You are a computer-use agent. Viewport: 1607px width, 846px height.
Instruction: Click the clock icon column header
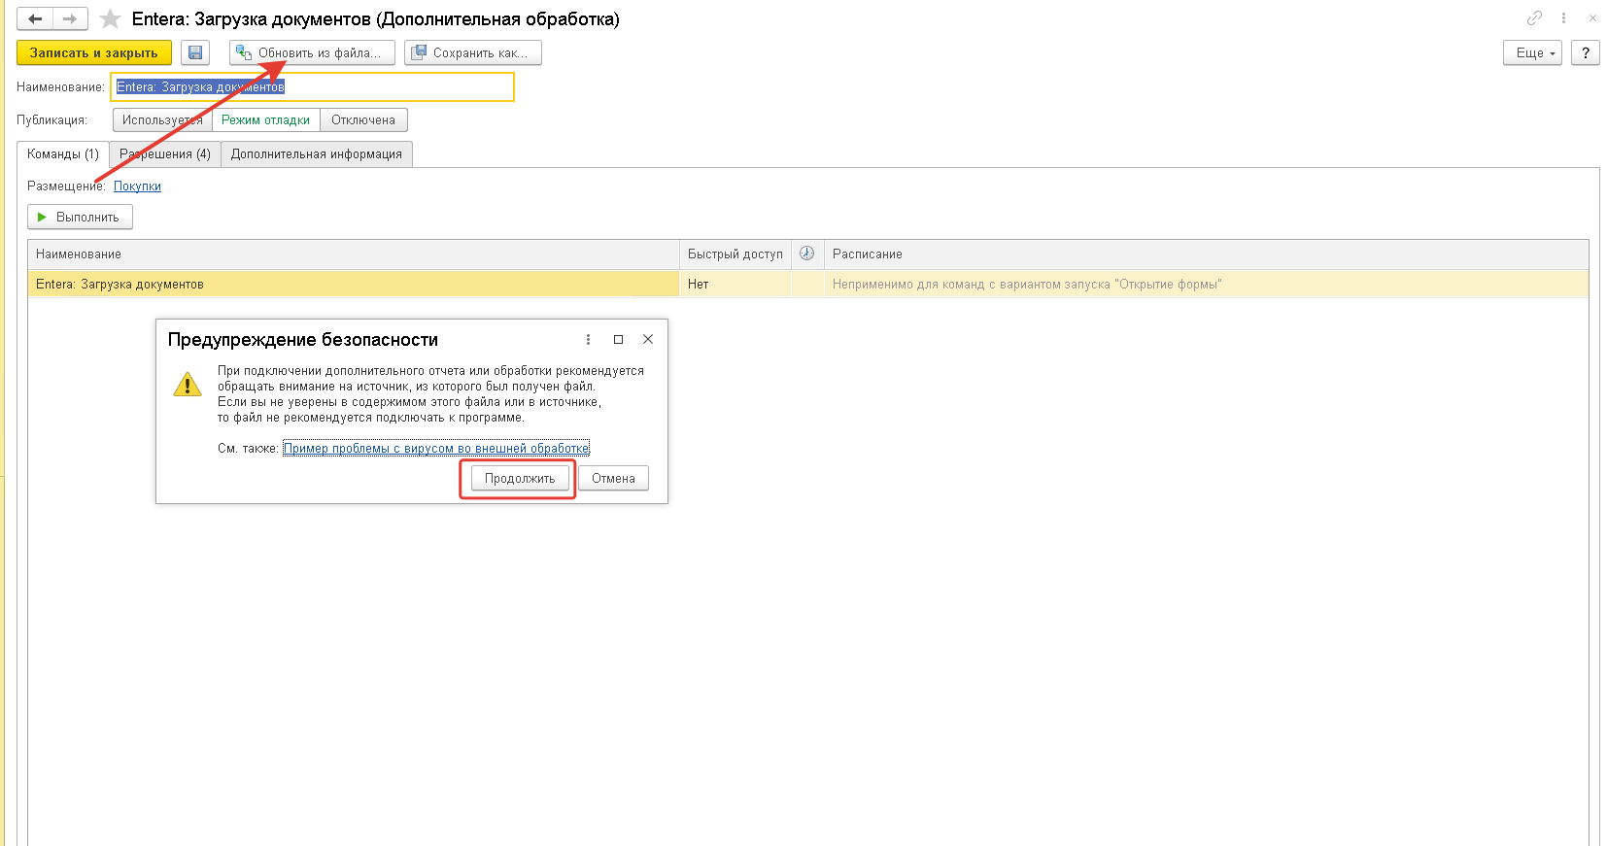pyautogui.click(x=806, y=254)
